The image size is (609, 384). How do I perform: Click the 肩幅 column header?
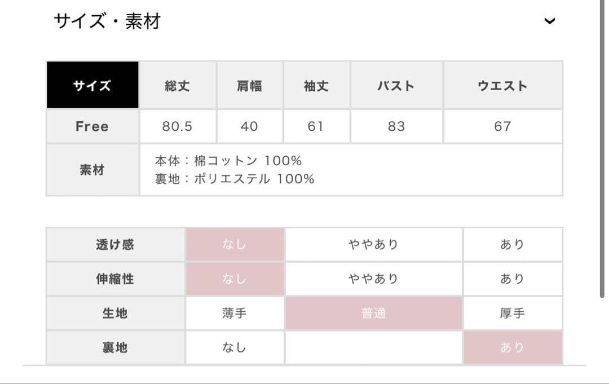(249, 86)
